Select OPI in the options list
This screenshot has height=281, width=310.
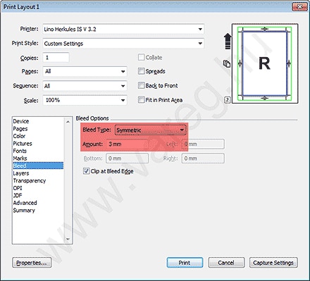tap(38, 188)
